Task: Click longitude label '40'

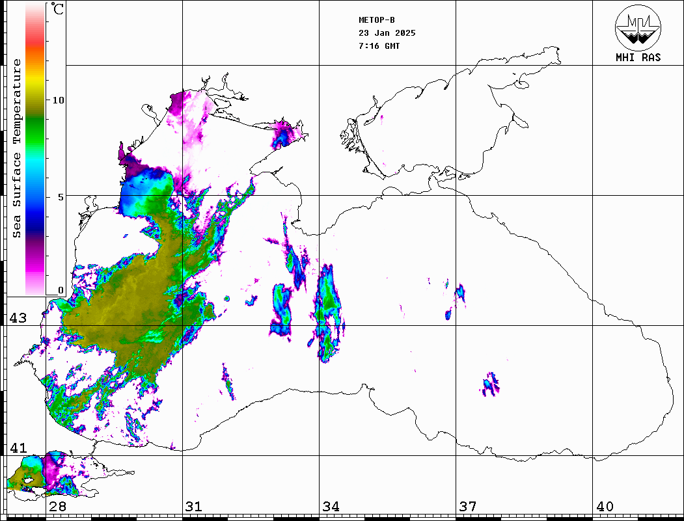Action: click(605, 507)
